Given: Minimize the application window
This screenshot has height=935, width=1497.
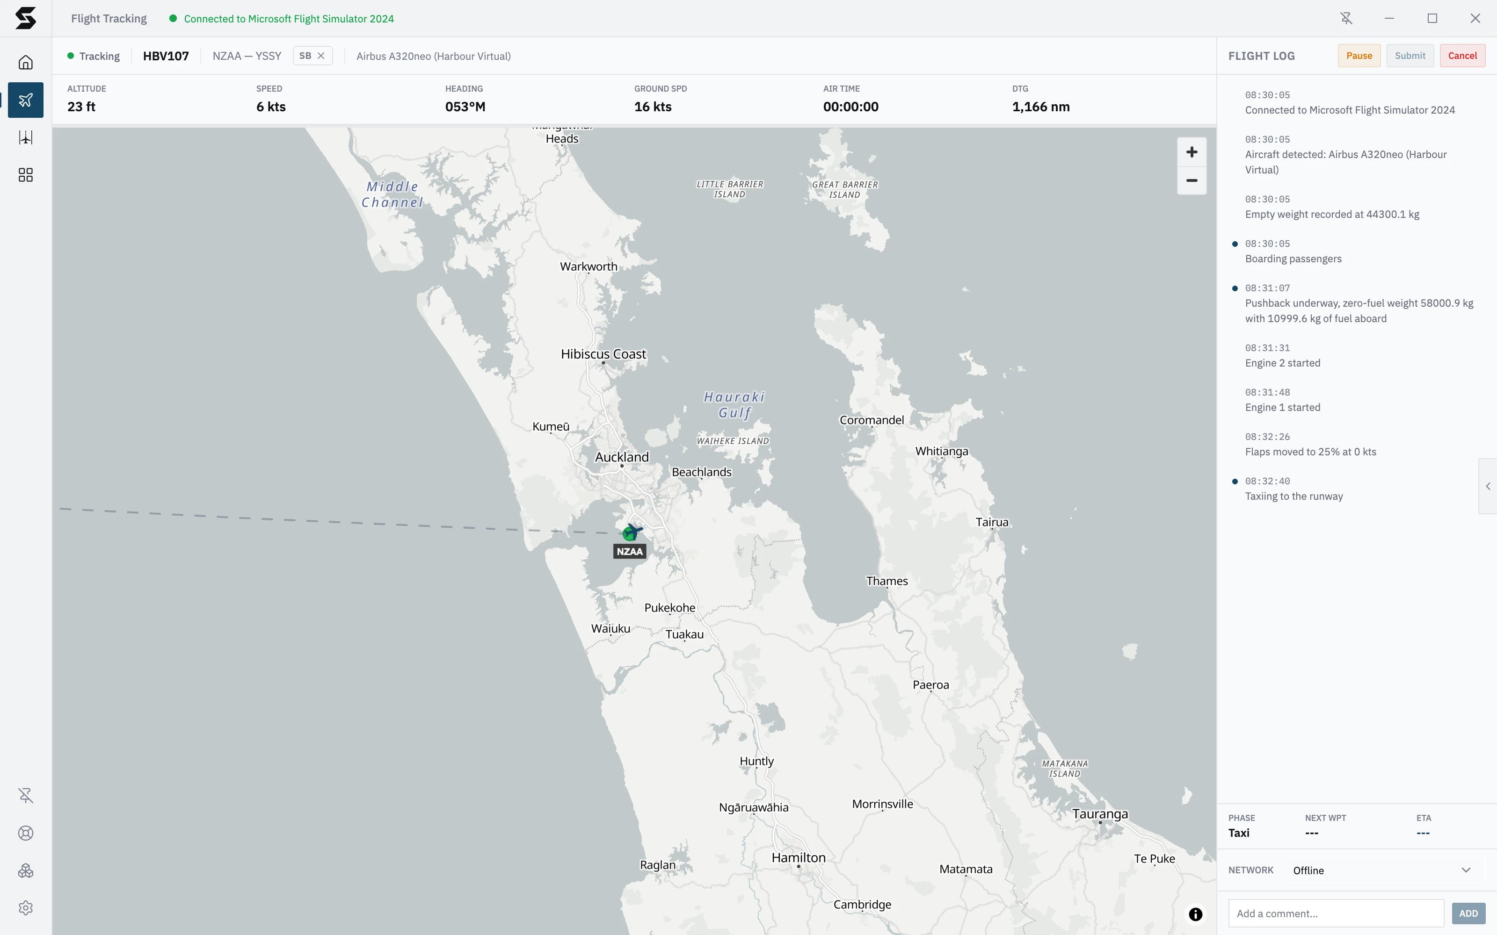Looking at the screenshot, I should (1389, 19).
